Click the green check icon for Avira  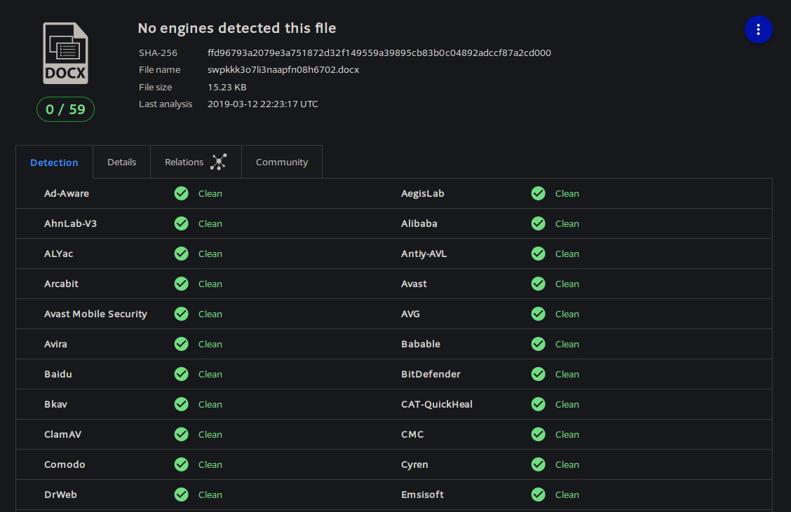182,344
